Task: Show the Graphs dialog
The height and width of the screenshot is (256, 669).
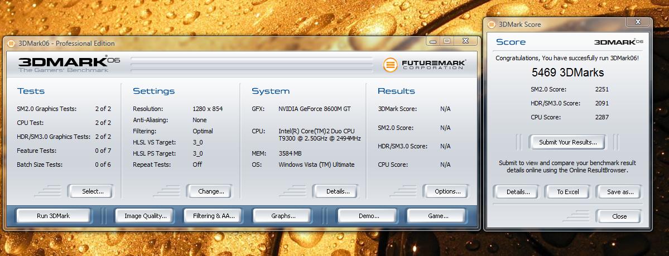Action: click(x=283, y=216)
